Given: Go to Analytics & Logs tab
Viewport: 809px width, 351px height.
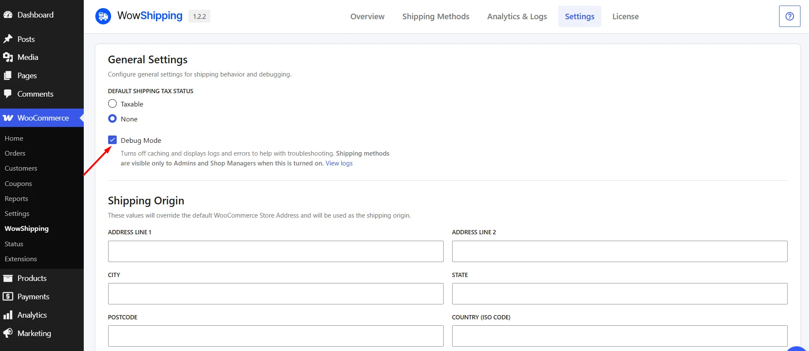Looking at the screenshot, I should click(517, 16).
